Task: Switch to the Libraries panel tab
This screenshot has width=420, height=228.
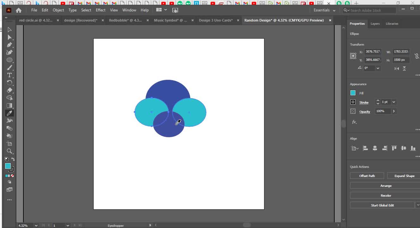Action: tap(392, 24)
